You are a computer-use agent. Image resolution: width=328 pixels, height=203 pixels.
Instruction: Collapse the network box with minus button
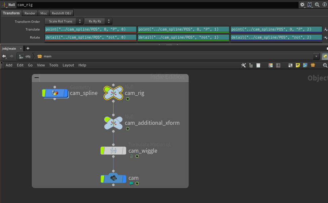[x=37, y=78]
